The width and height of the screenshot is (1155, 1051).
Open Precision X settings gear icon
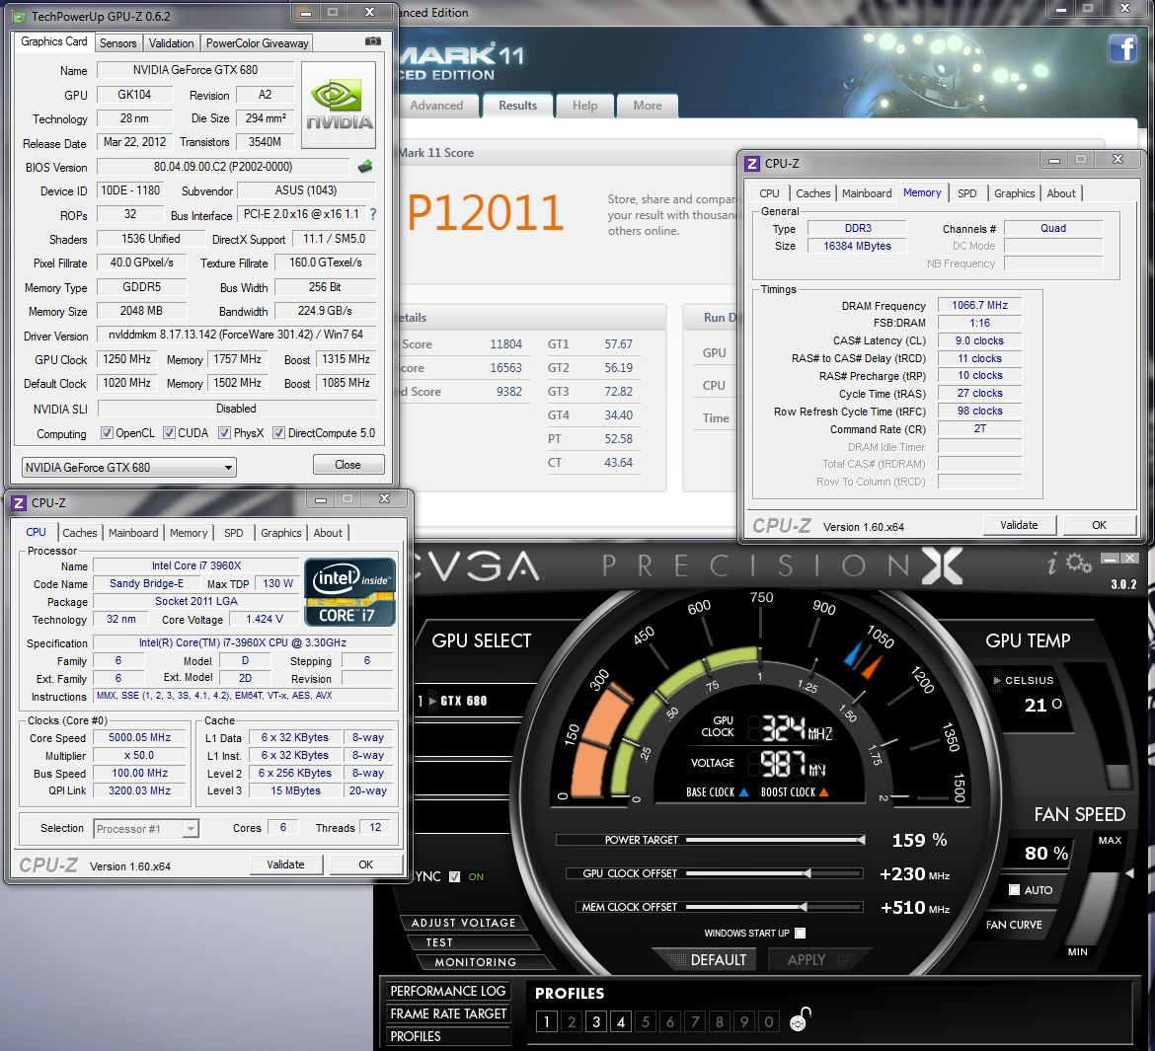coord(1078,564)
